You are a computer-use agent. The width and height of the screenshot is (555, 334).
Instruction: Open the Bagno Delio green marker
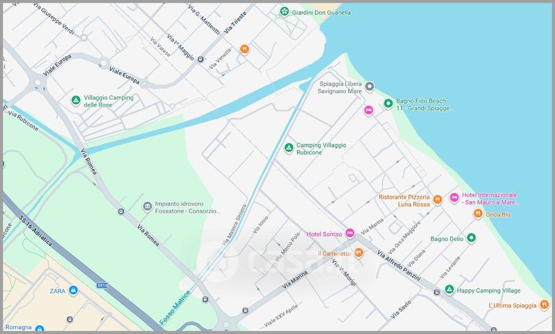coord(471,238)
